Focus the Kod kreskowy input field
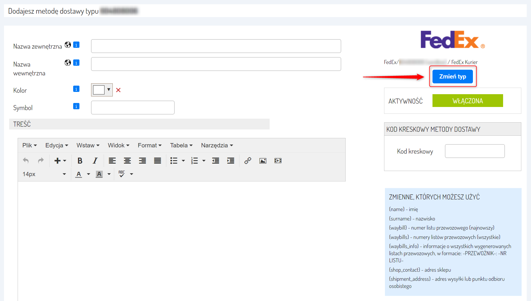 [475, 151]
